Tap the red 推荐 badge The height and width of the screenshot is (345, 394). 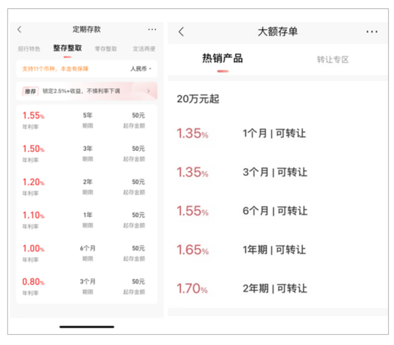coord(30,91)
